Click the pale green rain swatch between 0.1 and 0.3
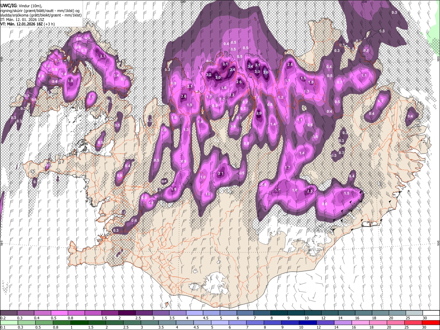The width and height of the screenshot is (440, 330). click(x=9, y=322)
